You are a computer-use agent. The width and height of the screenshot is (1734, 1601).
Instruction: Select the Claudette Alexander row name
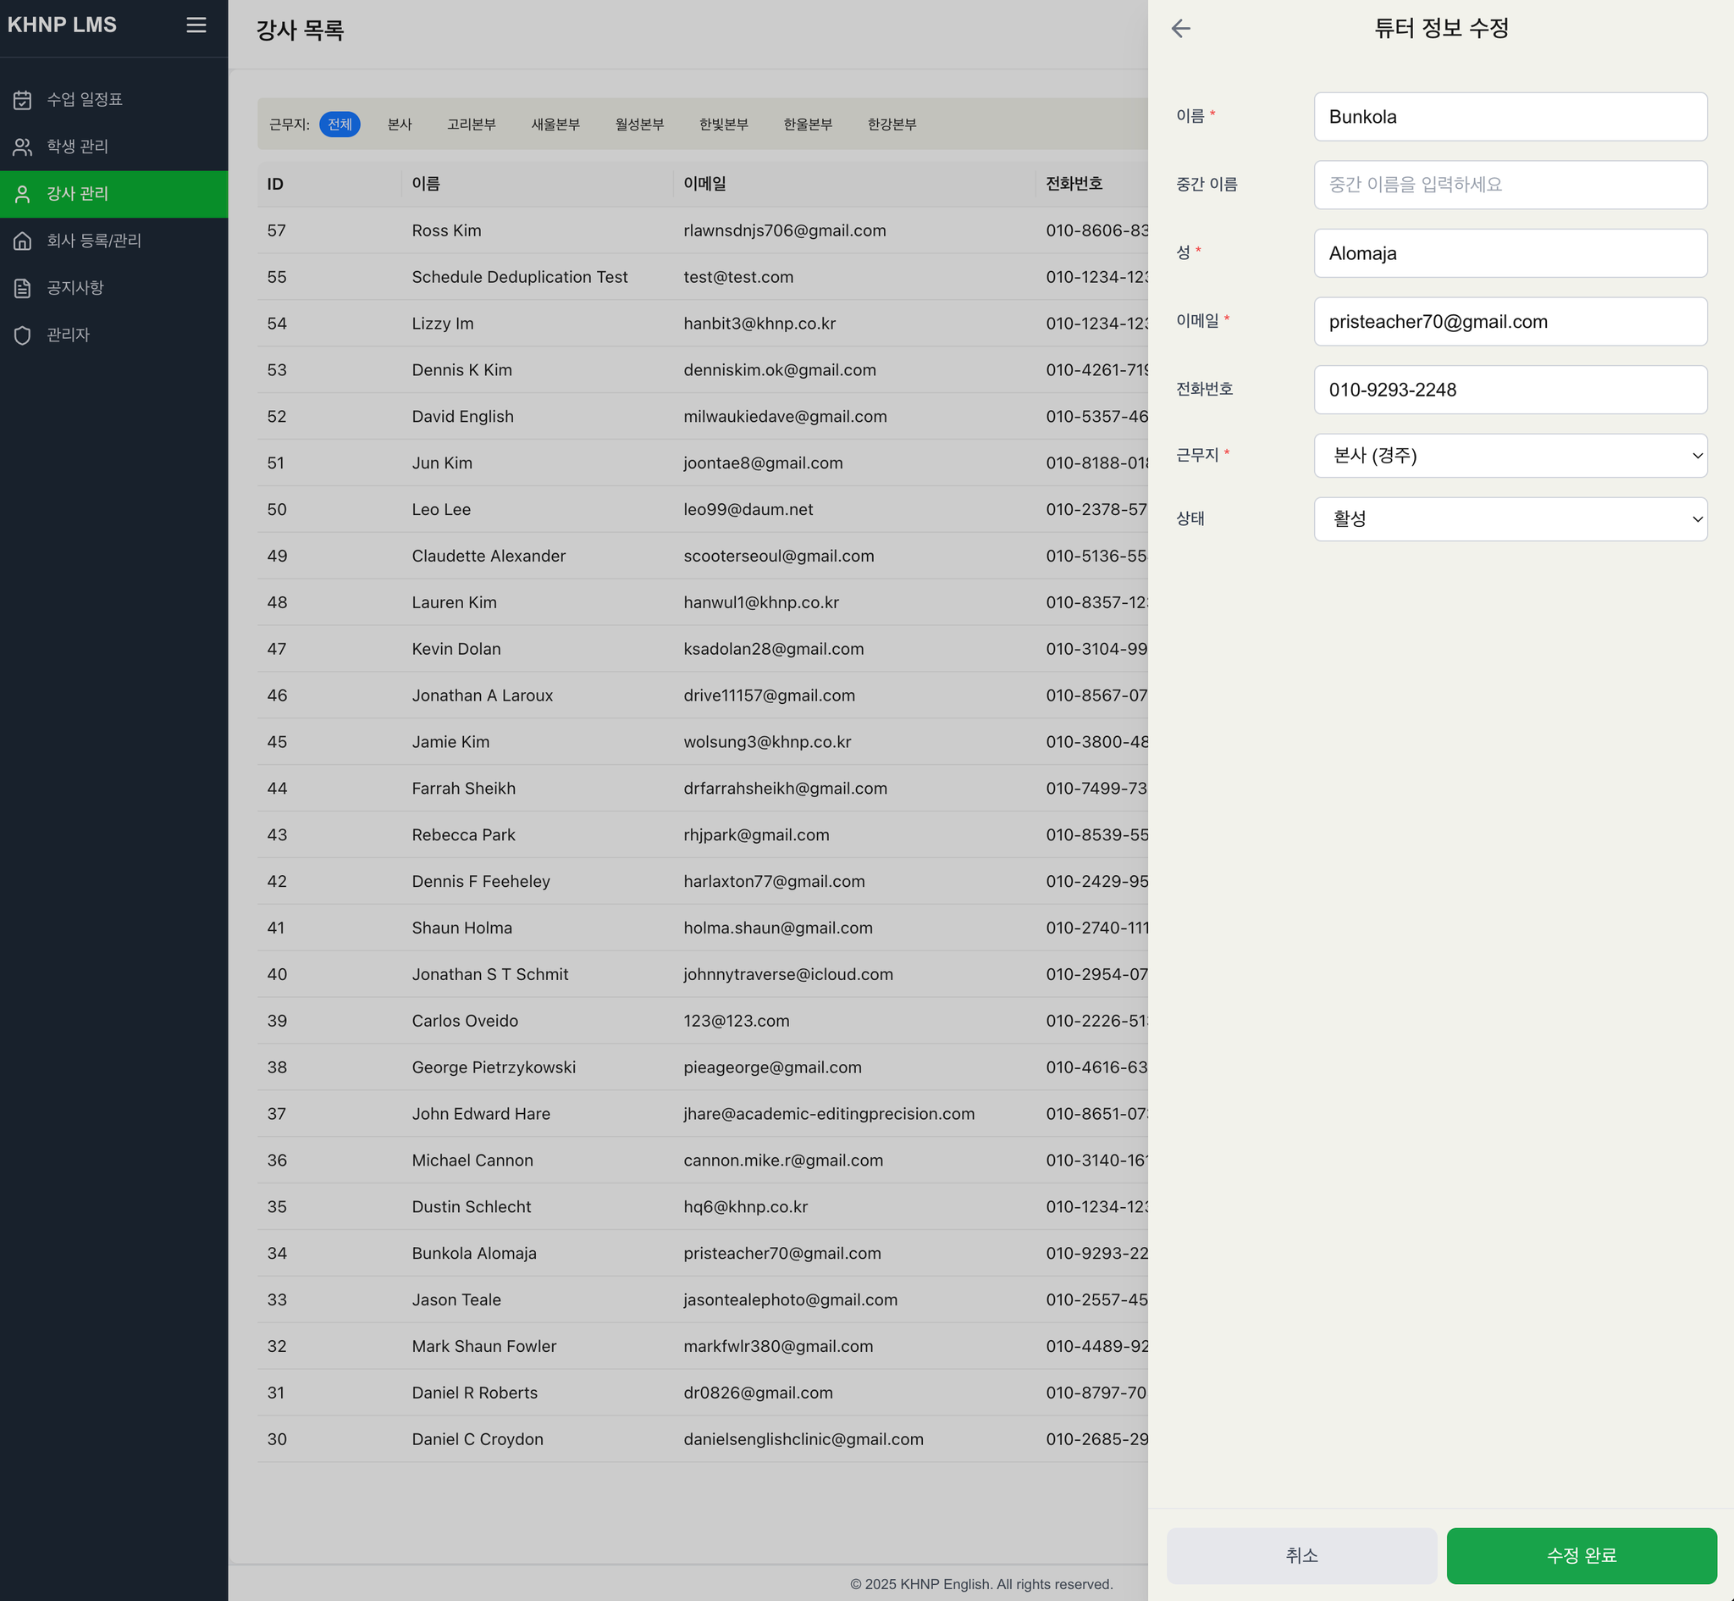[489, 557]
